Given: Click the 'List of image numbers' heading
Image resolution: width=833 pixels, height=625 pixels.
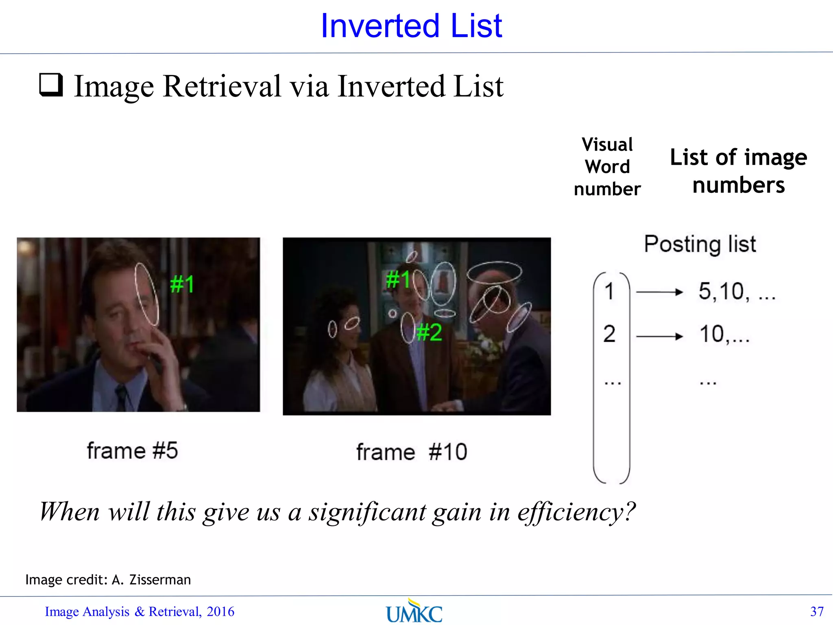Looking at the screenshot, I should [738, 171].
